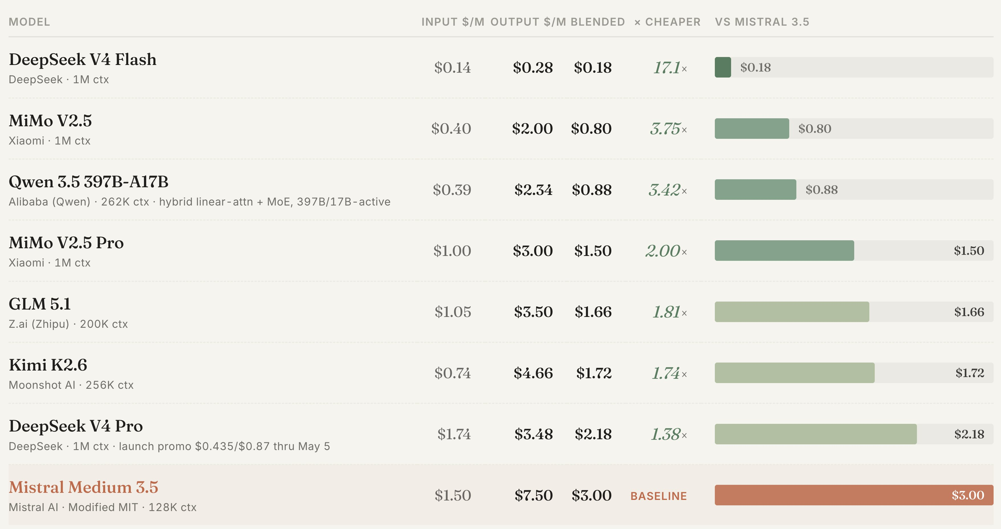Click the MODEL column header
This screenshot has width=1001, height=529.
29,22
